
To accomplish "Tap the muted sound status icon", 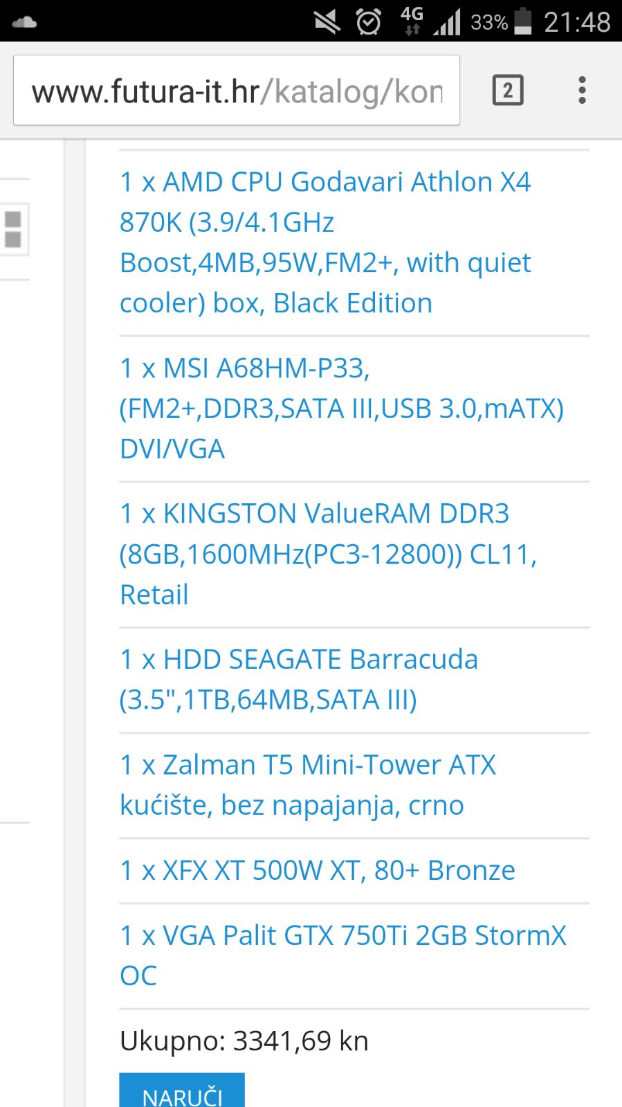I will 327,22.
